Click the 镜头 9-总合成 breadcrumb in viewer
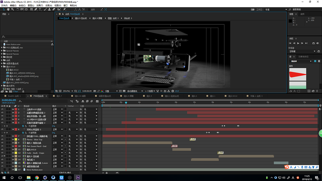 (x=81, y=18)
